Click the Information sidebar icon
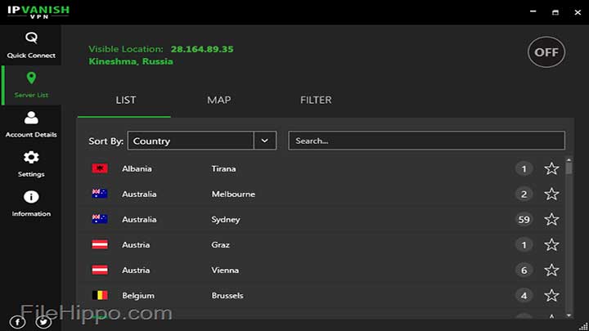Viewport: 589px width, 331px height. pyautogui.click(x=31, y=203)
